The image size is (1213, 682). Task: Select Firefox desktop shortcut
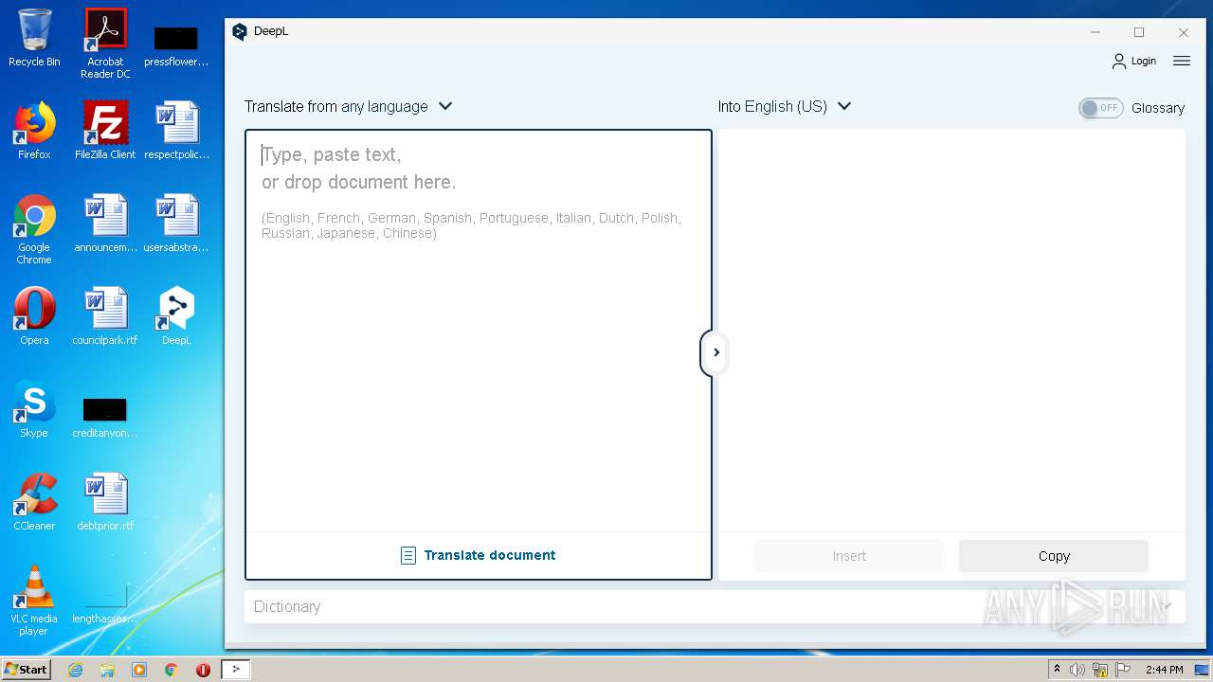34,131
